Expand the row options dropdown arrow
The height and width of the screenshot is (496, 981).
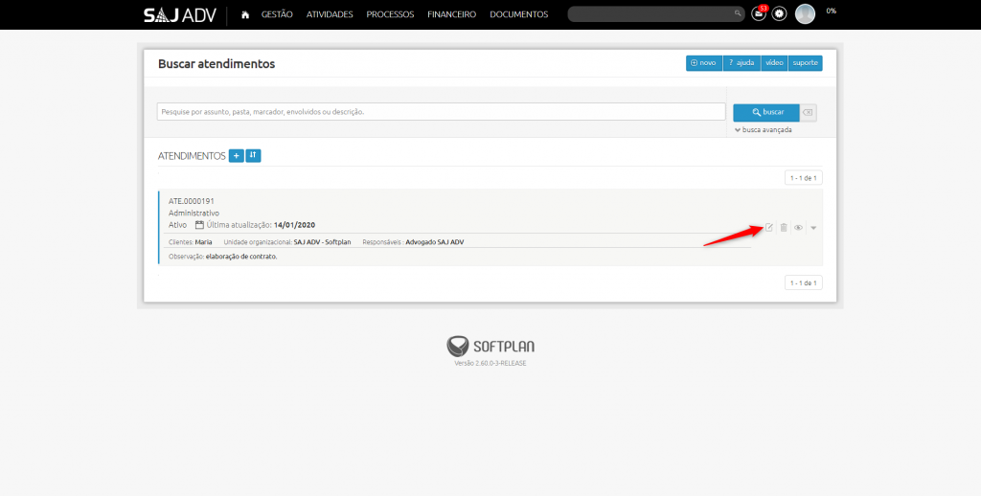(x=813, y=228)
